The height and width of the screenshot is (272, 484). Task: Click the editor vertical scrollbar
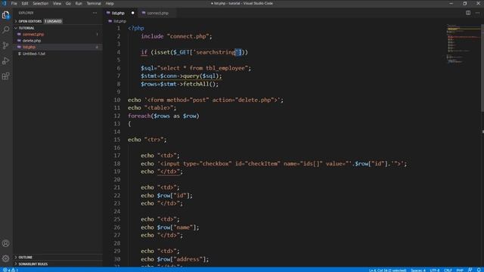click(x=482, y=68)
